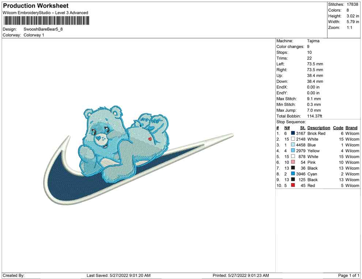Click the Black swatch with 125 stitches

[x=293, y=179]
